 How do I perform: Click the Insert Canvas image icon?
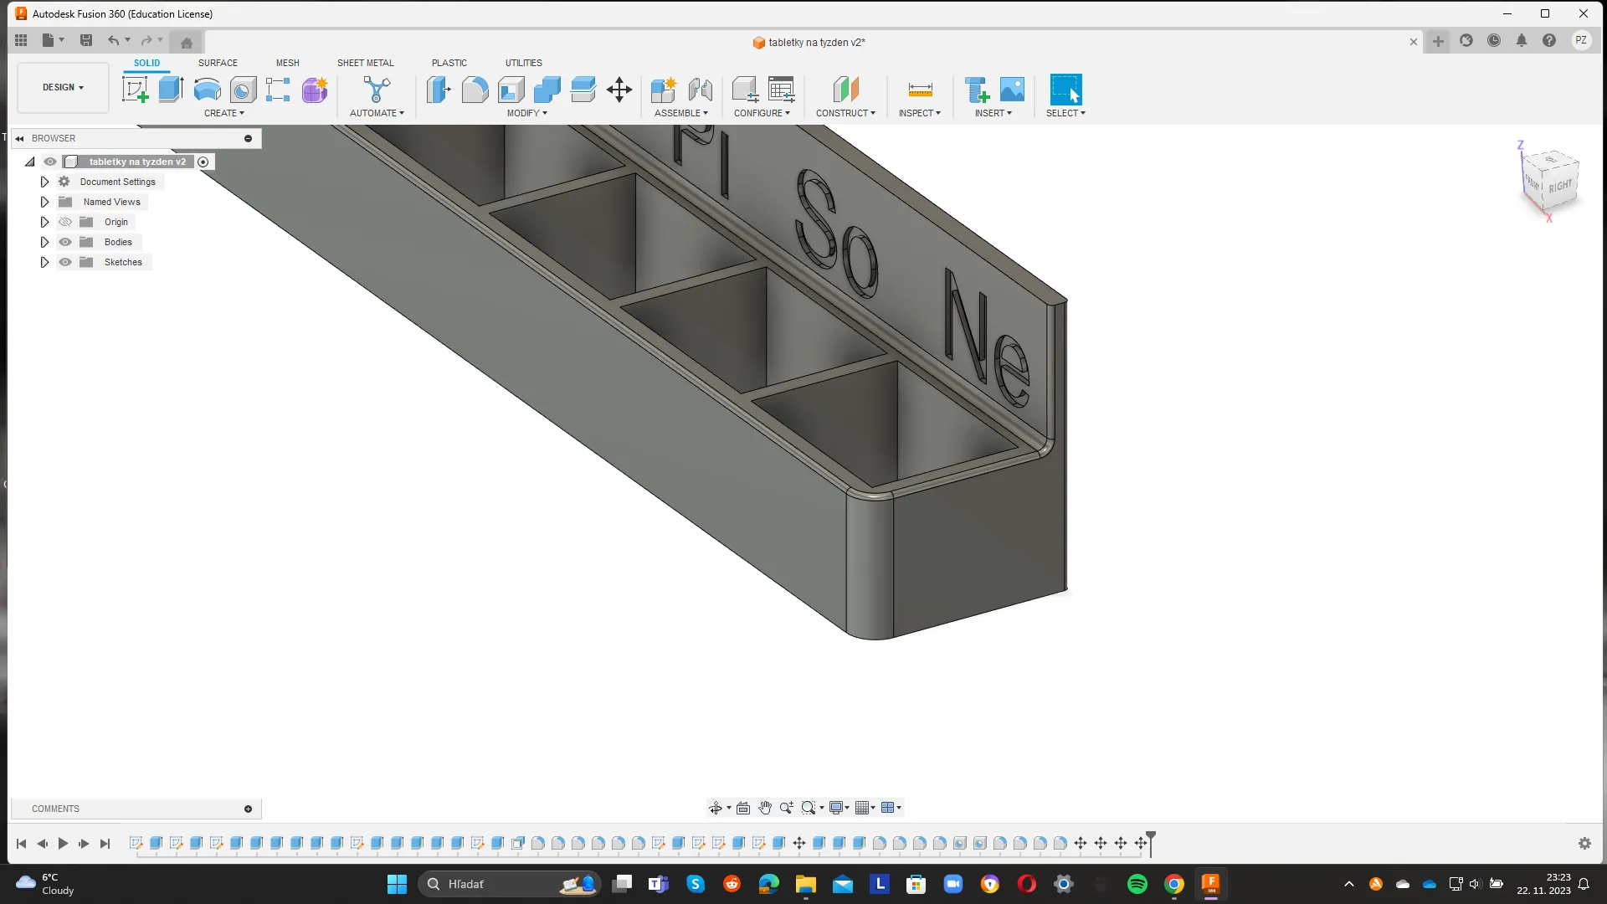pos(1012,90)
